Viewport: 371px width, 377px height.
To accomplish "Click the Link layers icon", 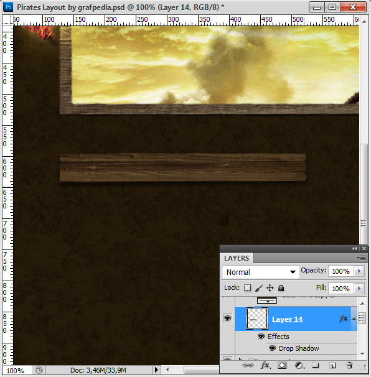I will pyautogui.click(x=248, y=365).
